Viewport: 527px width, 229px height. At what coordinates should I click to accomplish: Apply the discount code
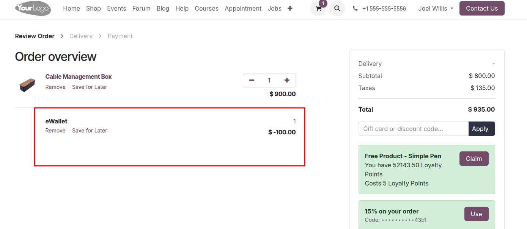click(481, 129)
